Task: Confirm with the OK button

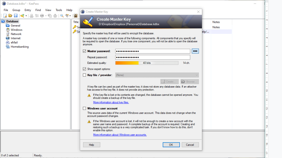Action: [x=171, y=145]
